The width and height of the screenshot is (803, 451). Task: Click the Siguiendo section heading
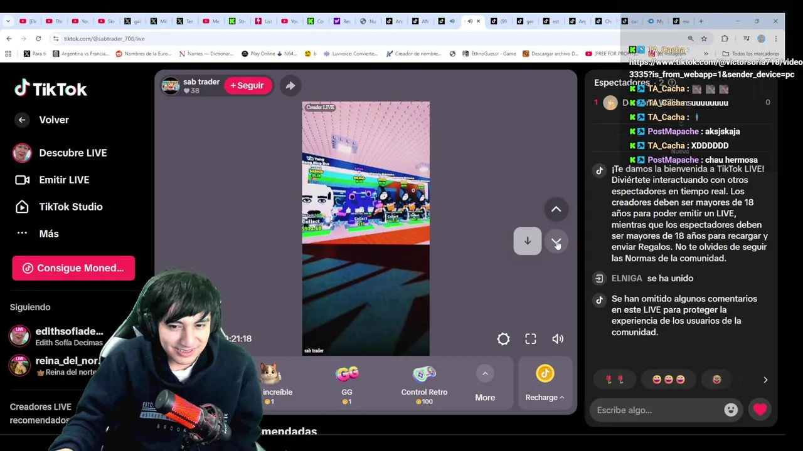pos(30,307)
